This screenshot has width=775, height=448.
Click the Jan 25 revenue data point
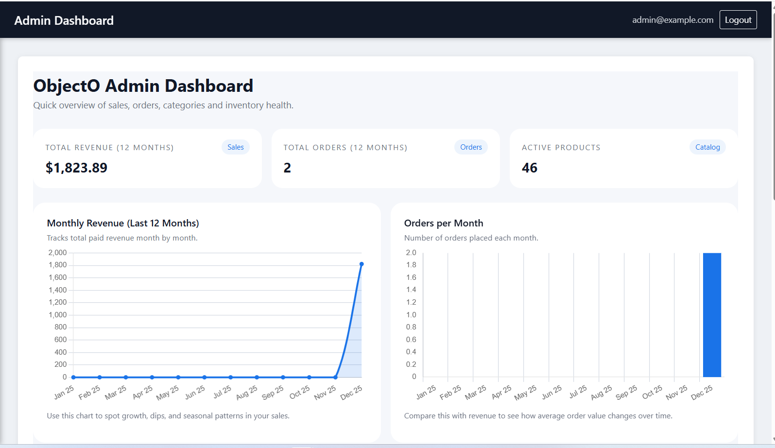[73, 377]
